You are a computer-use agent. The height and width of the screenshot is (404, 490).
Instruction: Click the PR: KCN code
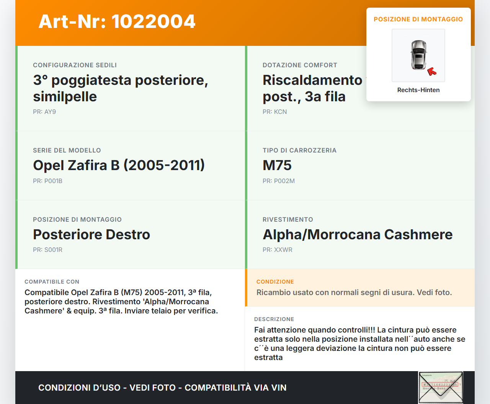275,112
